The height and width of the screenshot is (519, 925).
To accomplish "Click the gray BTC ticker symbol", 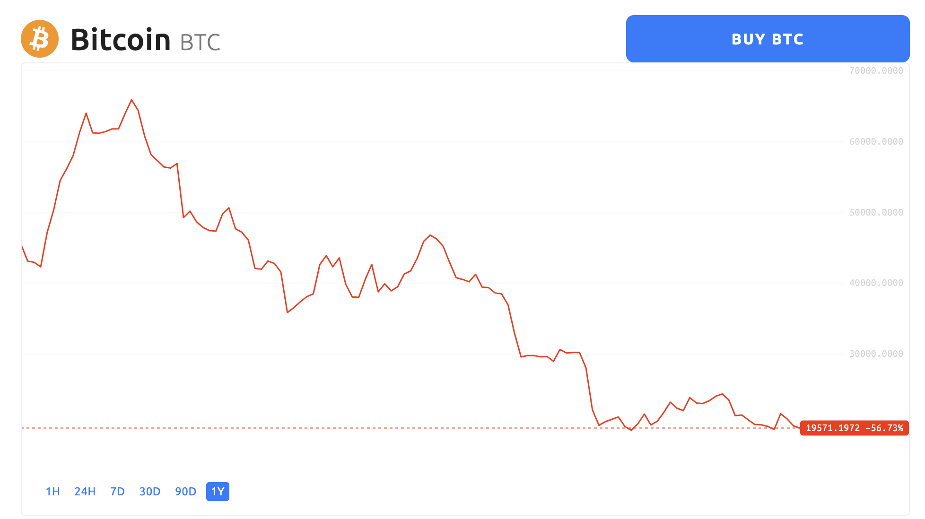I will (200, 42).
